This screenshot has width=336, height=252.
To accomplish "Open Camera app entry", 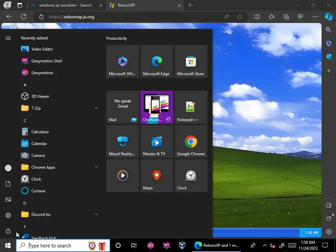I will (59, 155).
